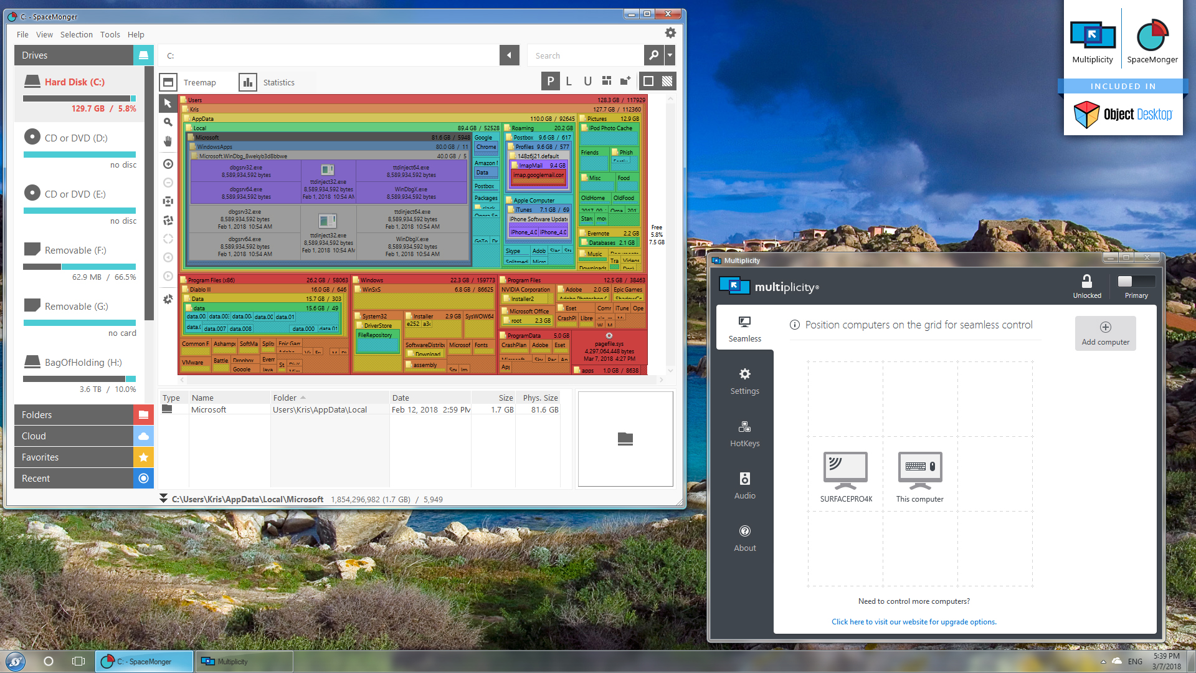This screenshot has width=1196, height=673.
Task: Toggle the P display mode button
Action: (551, 81)
